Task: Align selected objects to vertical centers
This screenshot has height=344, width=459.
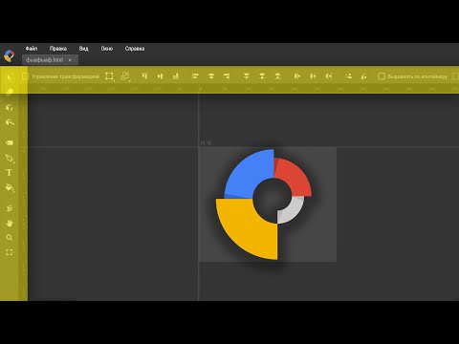Action: pyautogui.click(x=160, y=76)
